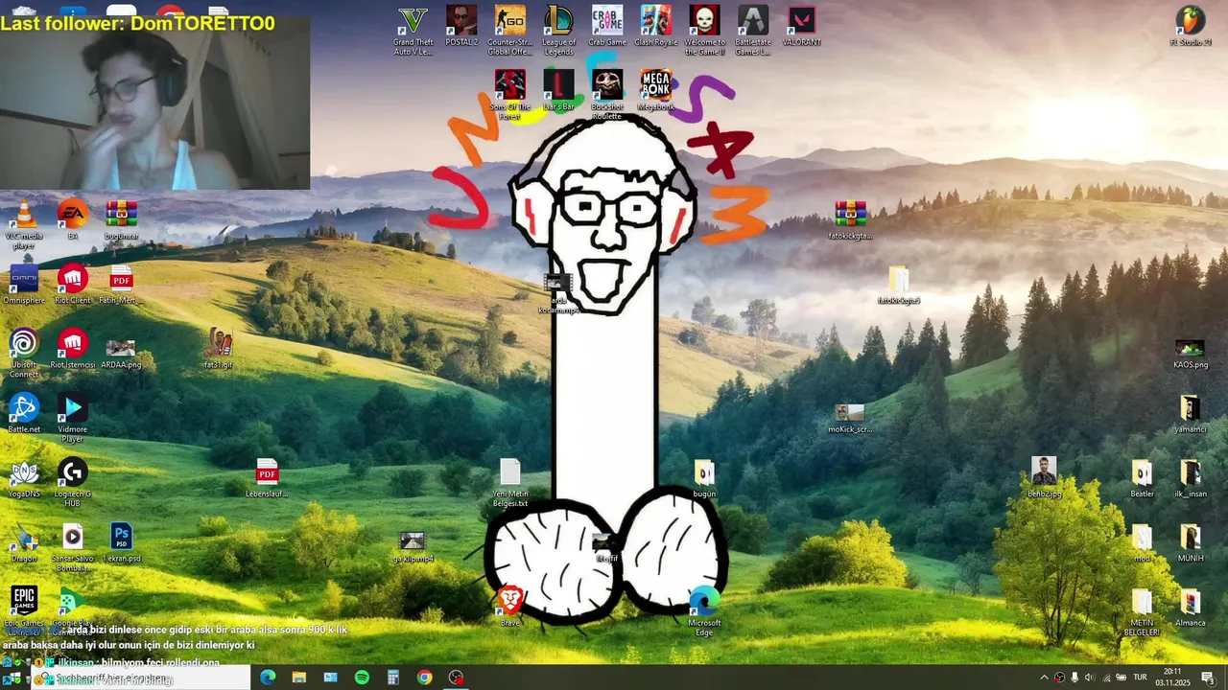Launch the EA app desktop icon
Screen dimensions: 1228x690
point(73,220)
